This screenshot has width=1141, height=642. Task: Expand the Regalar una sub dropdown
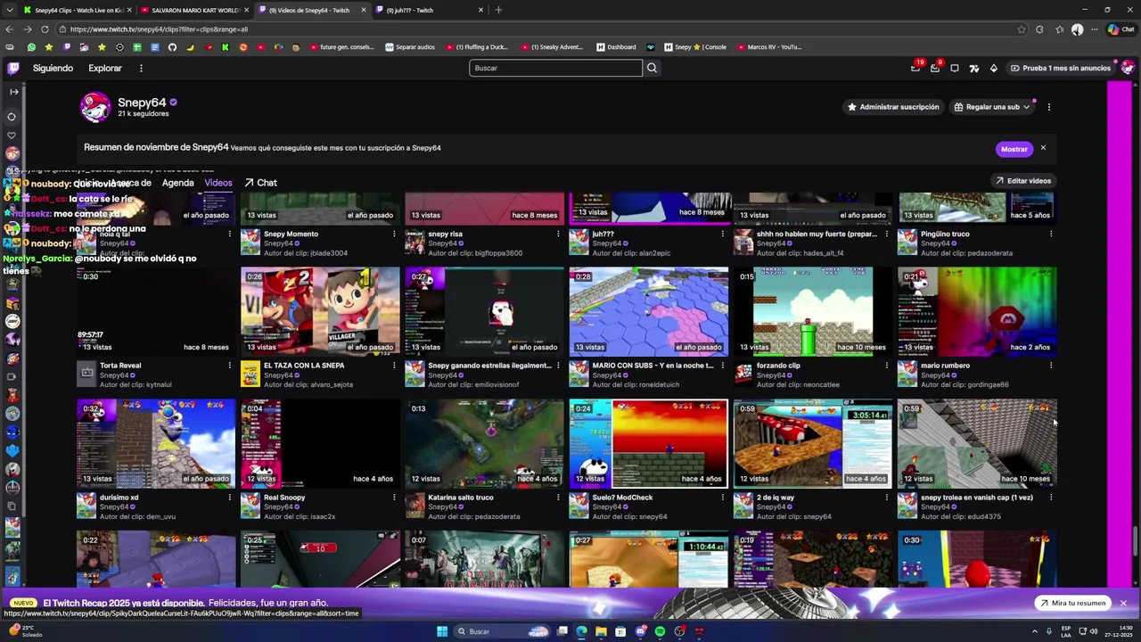click(991, 107)
